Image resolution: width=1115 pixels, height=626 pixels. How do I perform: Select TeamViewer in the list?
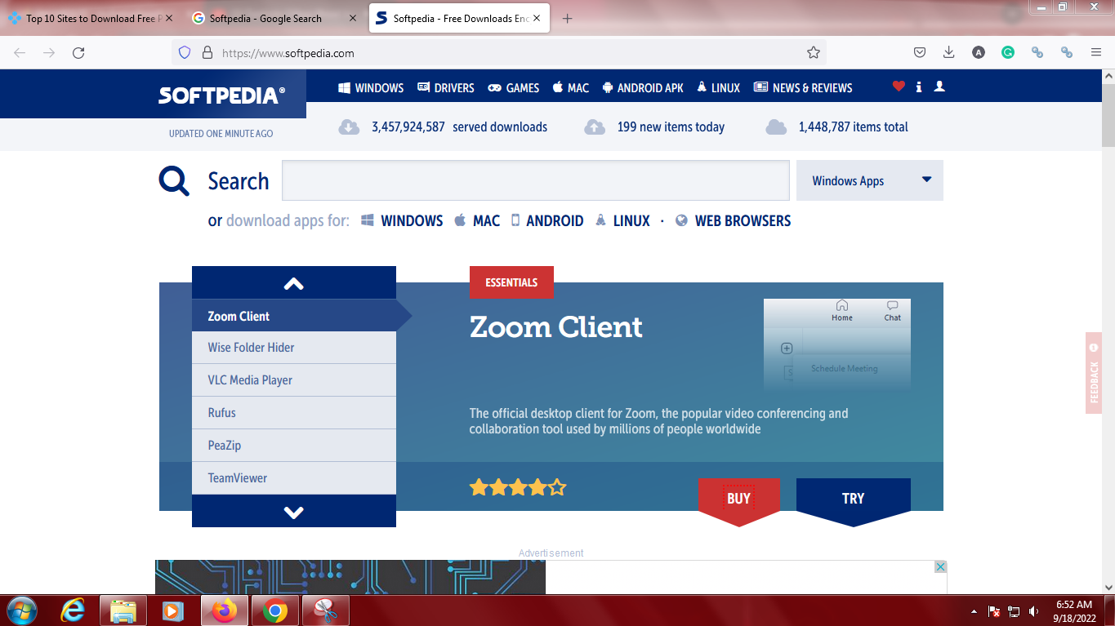pyautogui.click(x=294, y=478)
